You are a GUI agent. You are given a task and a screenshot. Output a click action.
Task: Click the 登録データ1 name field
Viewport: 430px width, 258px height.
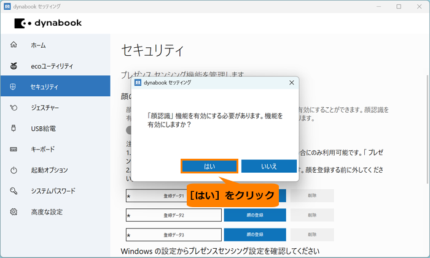pos(156,195)
